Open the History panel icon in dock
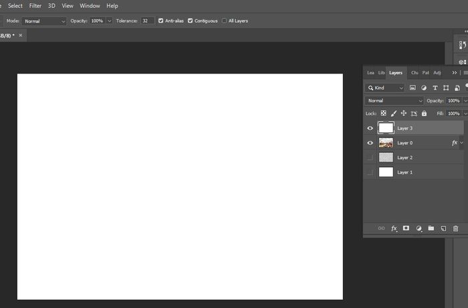The height and width of the screenshot is (308, 468). [x=463, y=45]
